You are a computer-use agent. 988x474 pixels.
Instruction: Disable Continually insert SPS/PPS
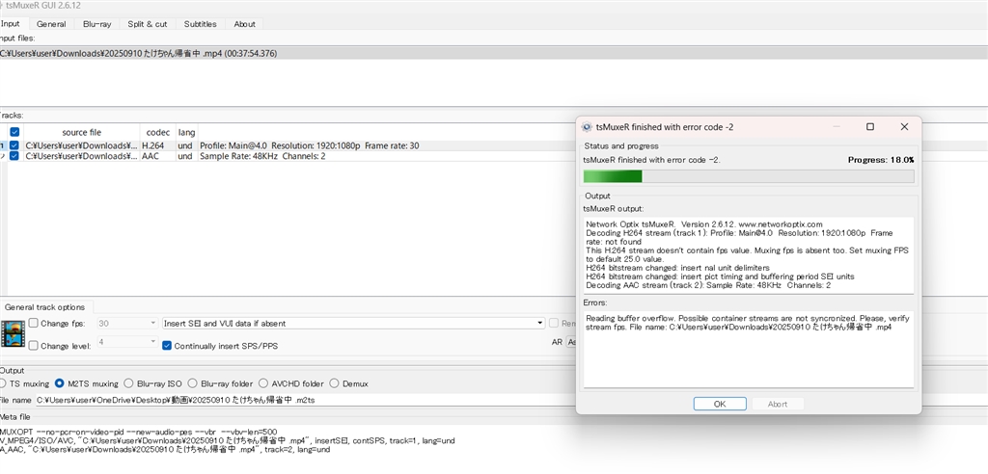167,346
